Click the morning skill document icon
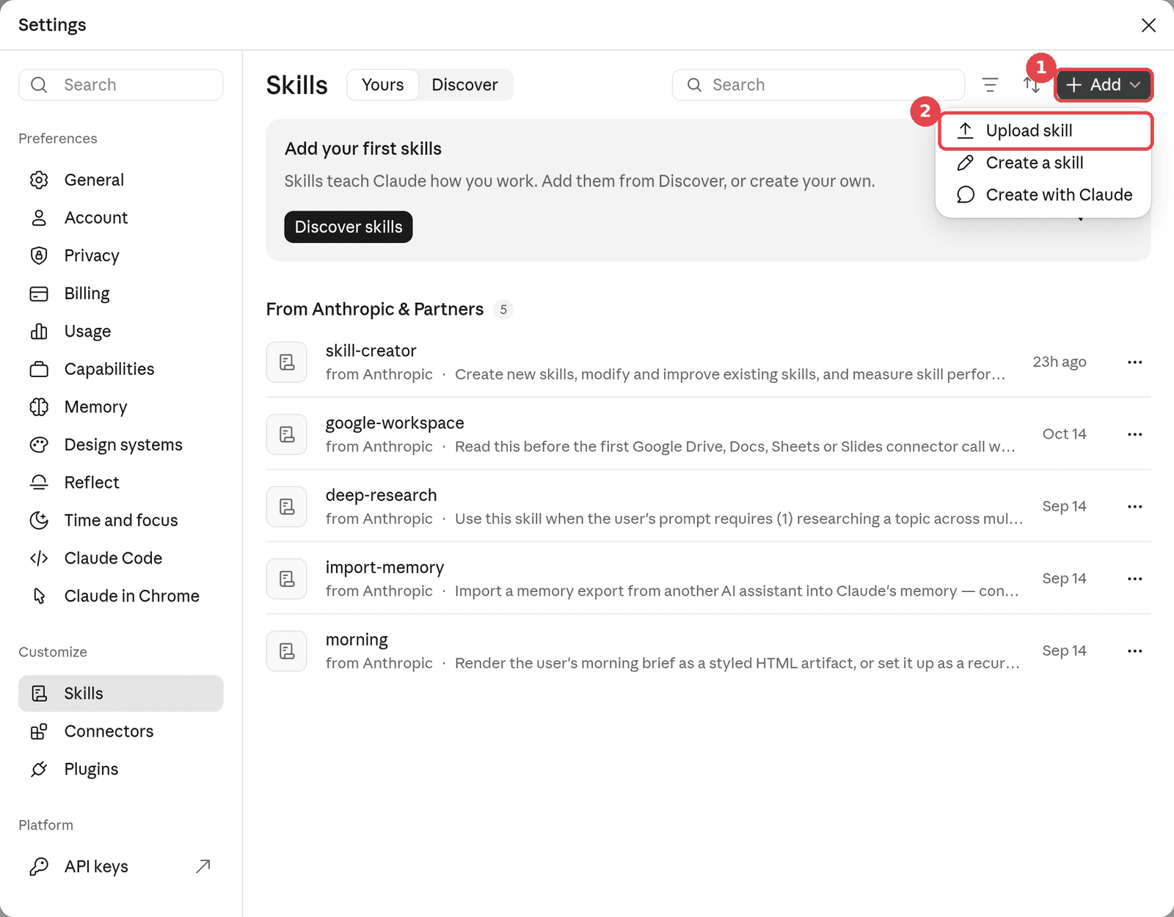 pos(287,651)
